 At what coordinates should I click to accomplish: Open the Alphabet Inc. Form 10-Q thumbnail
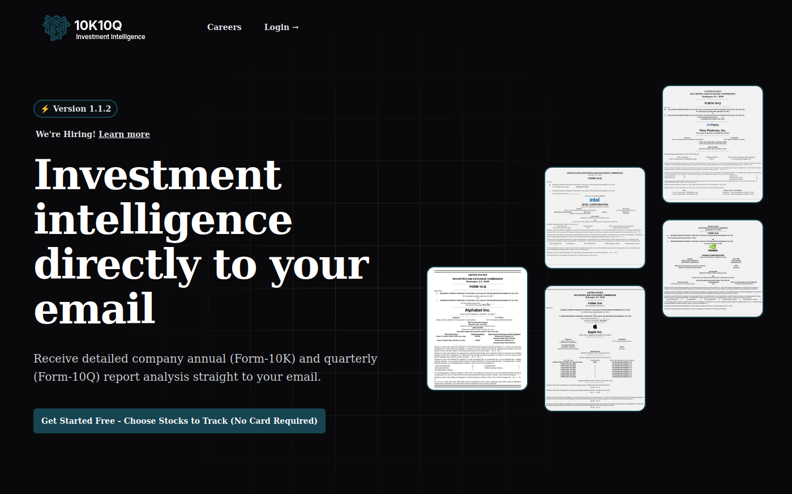[x=477, y=329]
